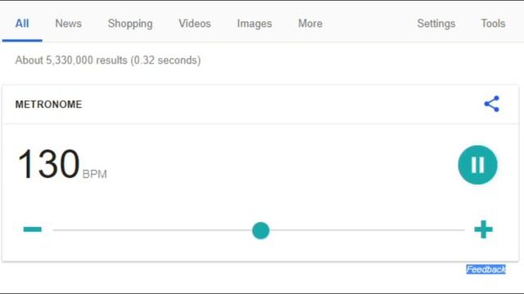The height and width of the screenshot is (294, 524).
Task: Increase tempo with the plus icon
Action: (483, 229)
